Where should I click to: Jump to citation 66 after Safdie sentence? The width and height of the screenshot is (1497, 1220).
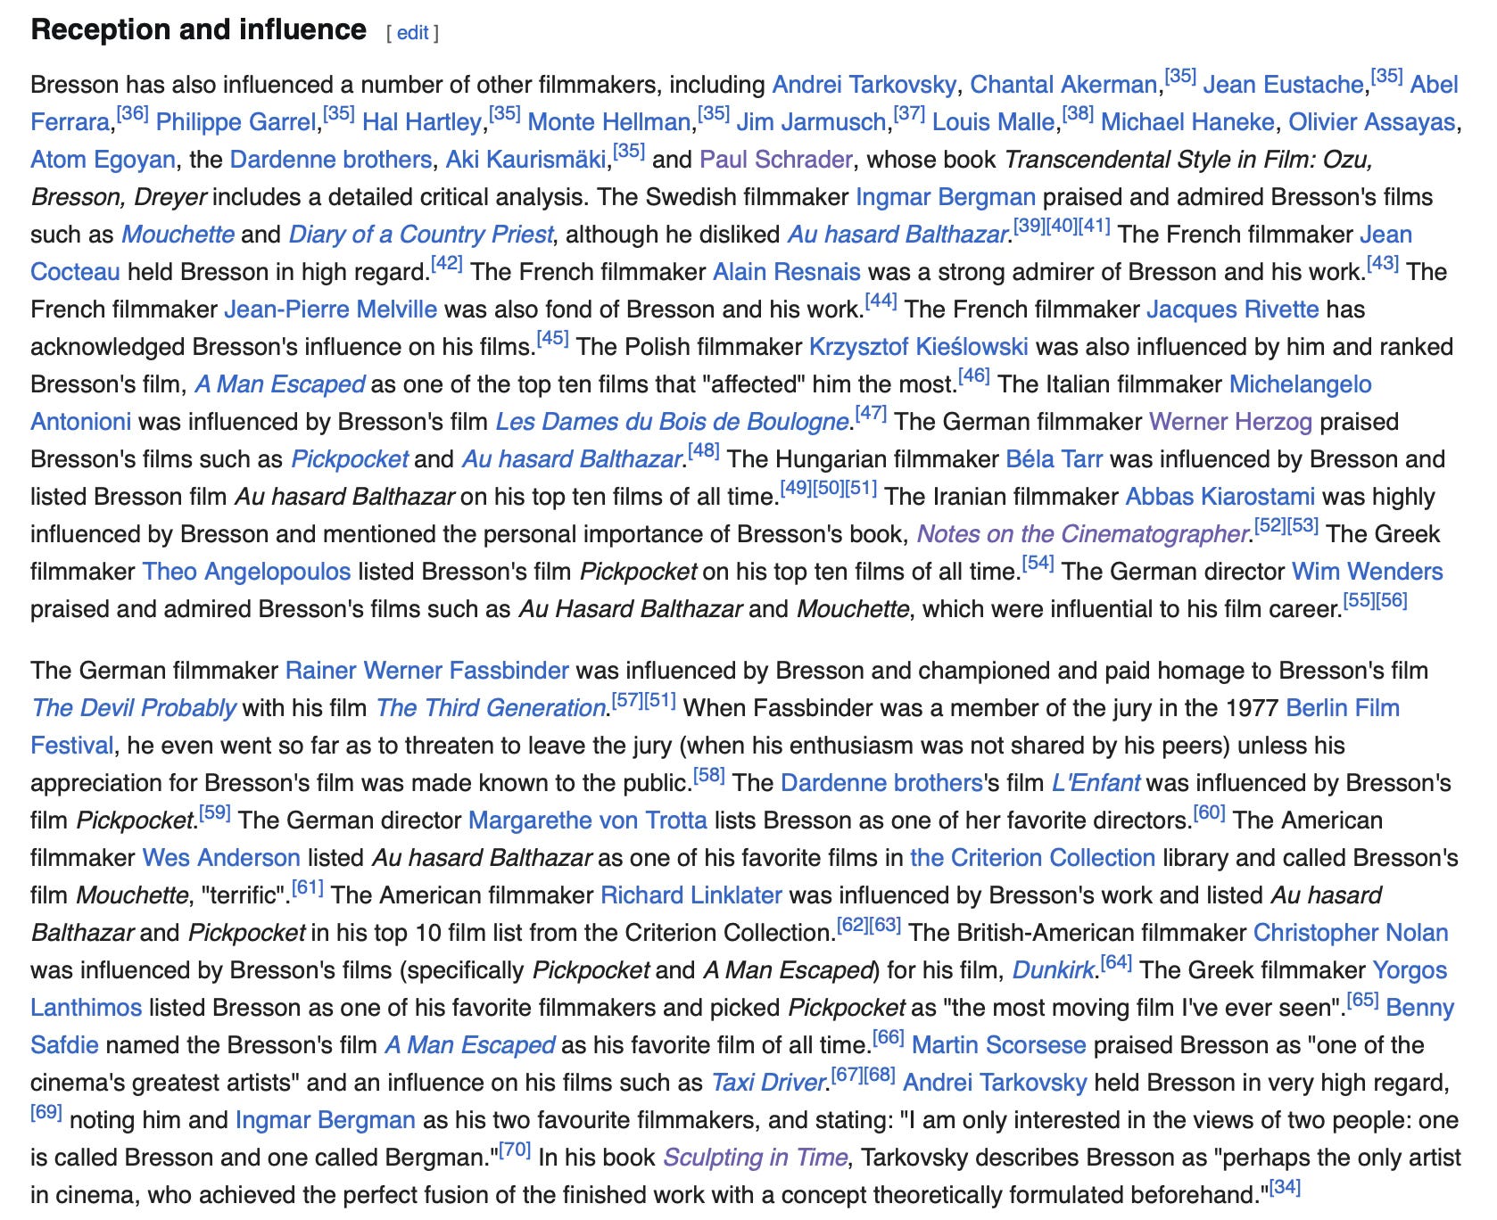pos(889,1036)
